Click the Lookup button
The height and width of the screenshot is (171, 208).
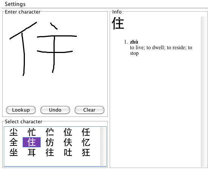click(x=21, y=110)
